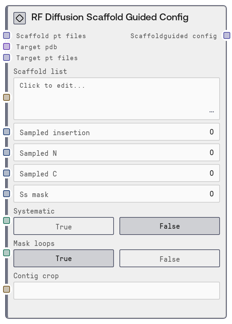Image resolution: width=232 pixels, height=324 pixels.
Task: Click the Contig crop input port
Action: [x=7, y=289]
